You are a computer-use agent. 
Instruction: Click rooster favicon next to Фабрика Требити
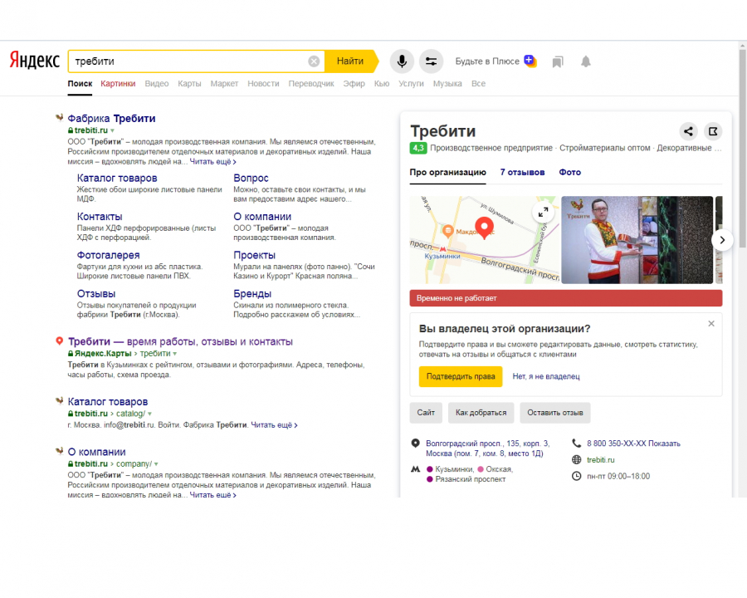click(60, 117)
